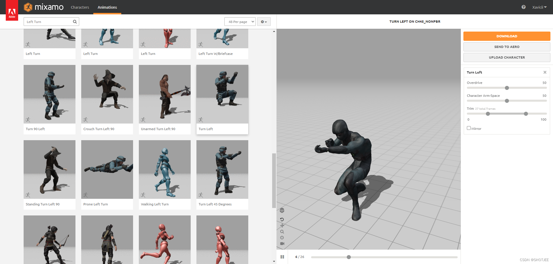Click the Adobe logo icon
Image resolution: width=553 pixels, height=264 pixels.
pos(12,10)
